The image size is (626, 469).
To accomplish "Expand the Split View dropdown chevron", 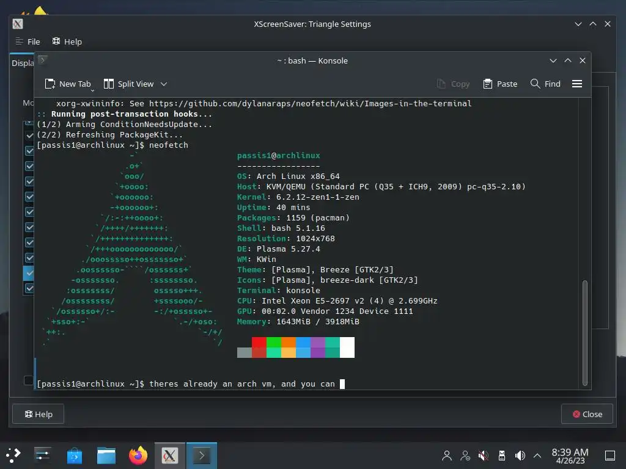I will tap(164, 84).
